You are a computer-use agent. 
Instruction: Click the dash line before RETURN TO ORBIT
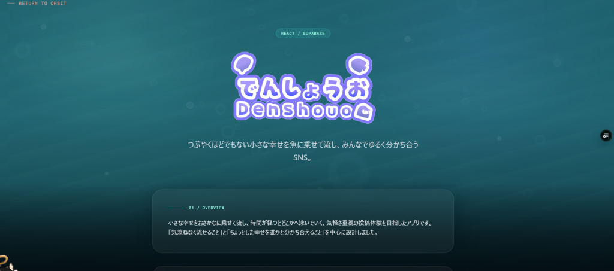pos(11,4)
